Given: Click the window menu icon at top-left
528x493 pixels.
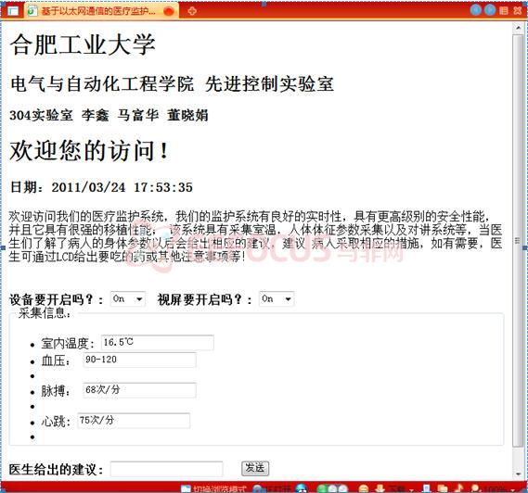Looking at the screenshot, I should 13,11.
